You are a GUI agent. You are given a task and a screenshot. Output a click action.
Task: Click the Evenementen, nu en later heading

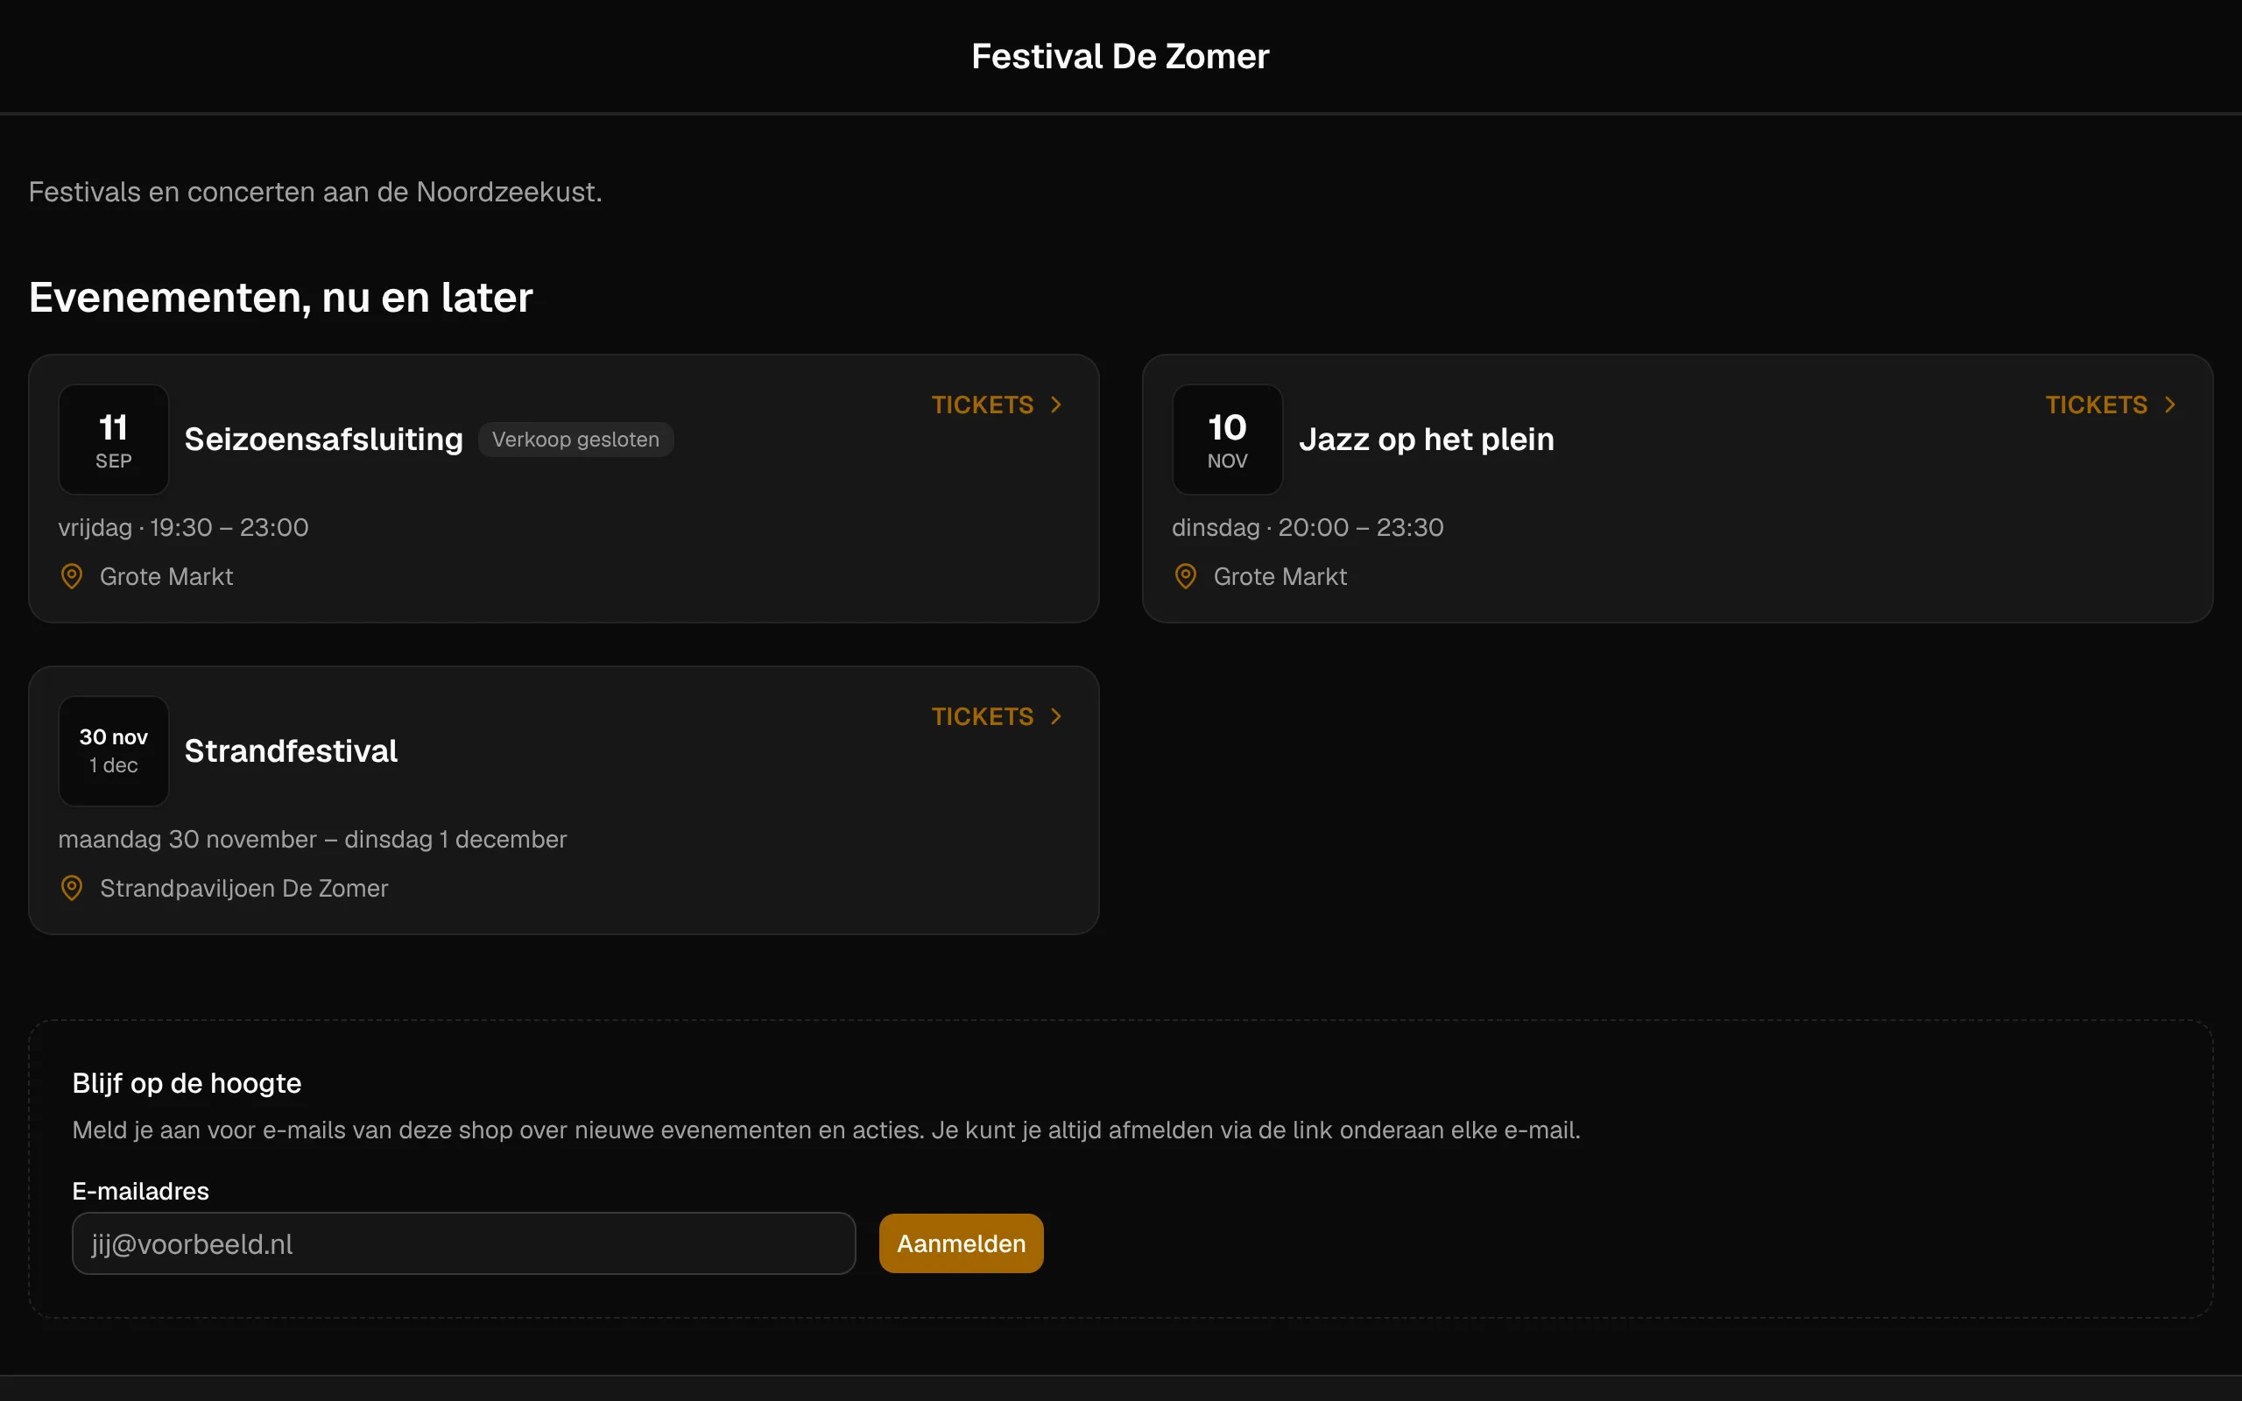[281, 298]
